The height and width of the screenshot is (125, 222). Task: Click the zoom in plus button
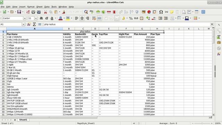(212, 124)
